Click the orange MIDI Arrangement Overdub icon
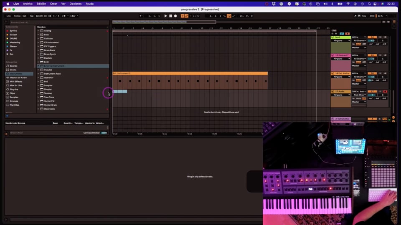The height and width of the screenshot is (225, 401). coord(183,16)
